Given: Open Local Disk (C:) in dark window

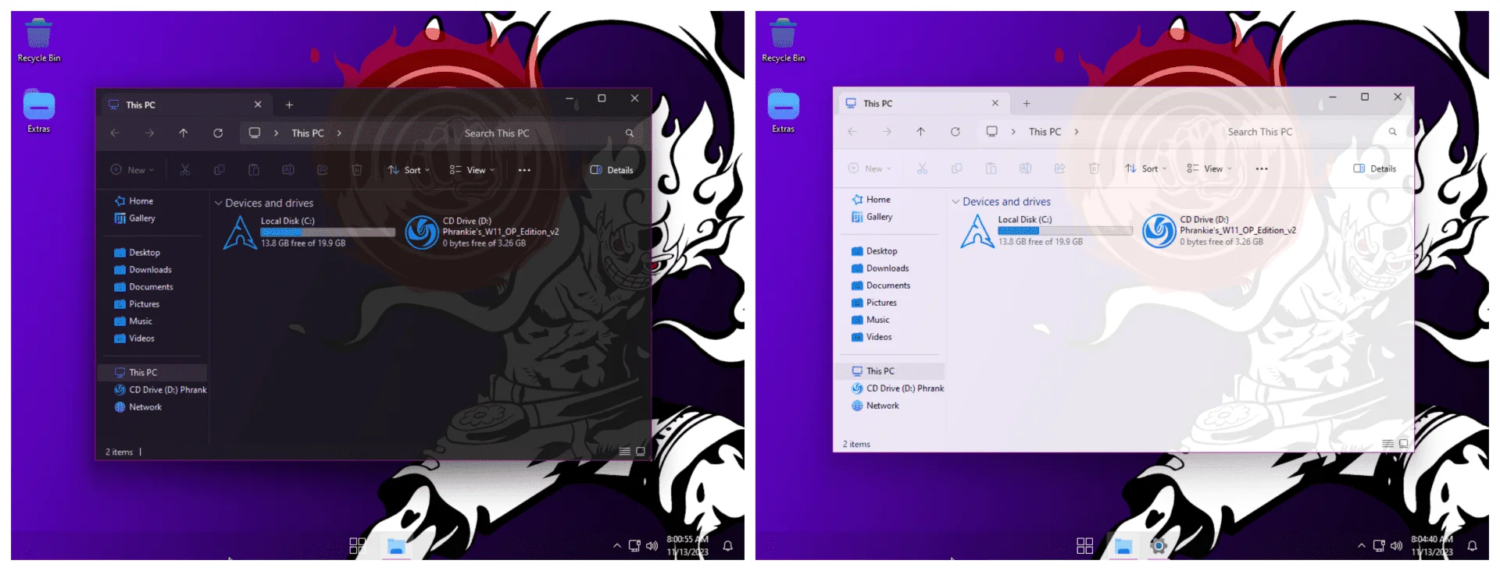Looking at the screenshot, I should [309, 232].
